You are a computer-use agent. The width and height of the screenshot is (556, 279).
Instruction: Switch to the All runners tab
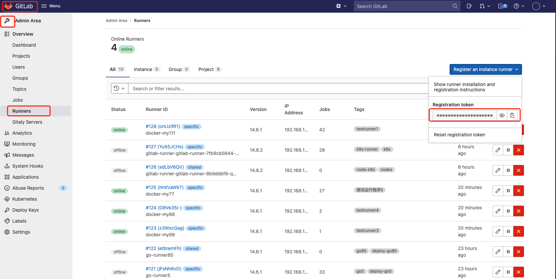(x=117, y=69)
